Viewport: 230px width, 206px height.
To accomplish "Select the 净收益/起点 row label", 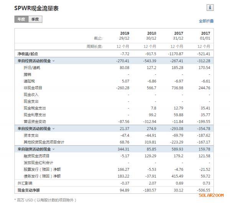I will pos(28,54).
